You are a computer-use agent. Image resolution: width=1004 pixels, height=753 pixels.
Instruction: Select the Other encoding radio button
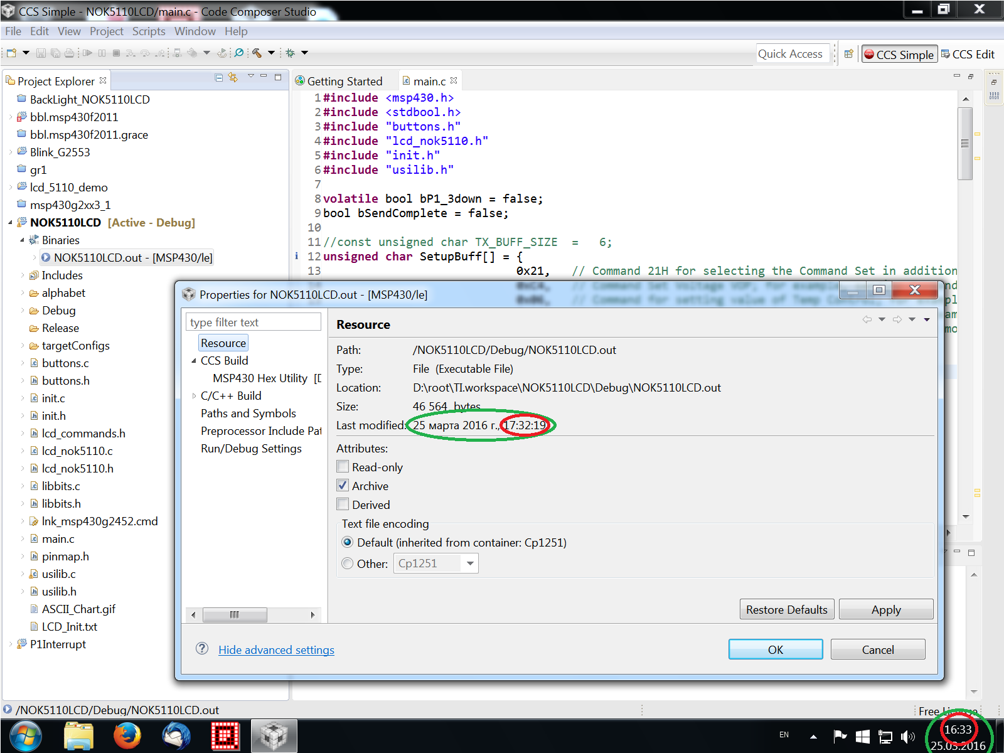347,563
